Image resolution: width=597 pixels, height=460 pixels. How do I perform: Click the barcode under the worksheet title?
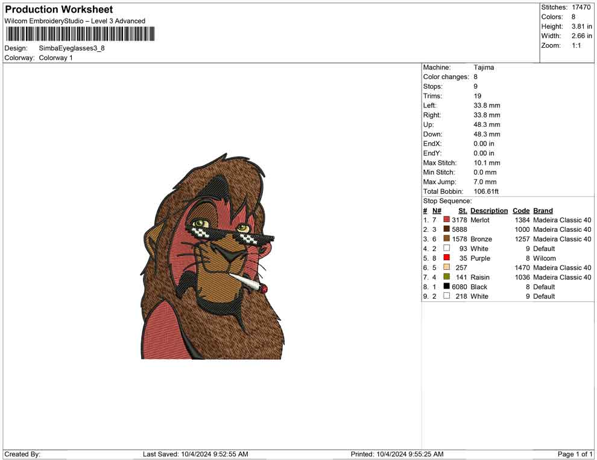click(x=80, y=34)
